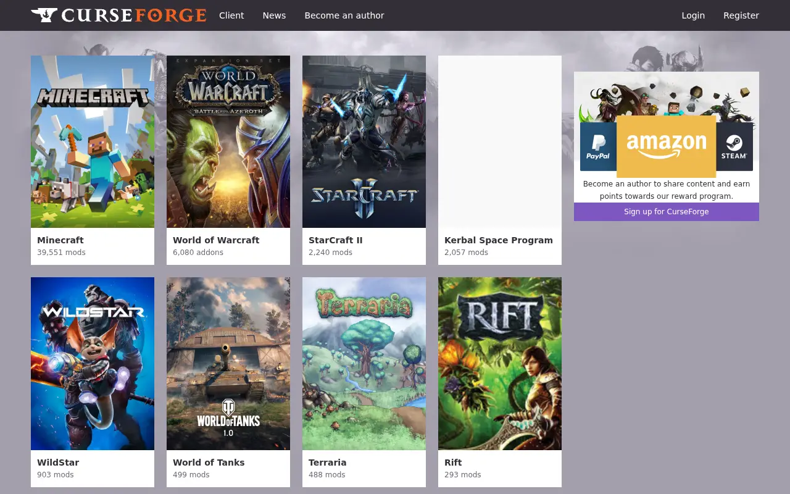This screenshot has width=790, height=494.
Task: Click the '2,240 mods' count
Action: click(x=331, y=253)
